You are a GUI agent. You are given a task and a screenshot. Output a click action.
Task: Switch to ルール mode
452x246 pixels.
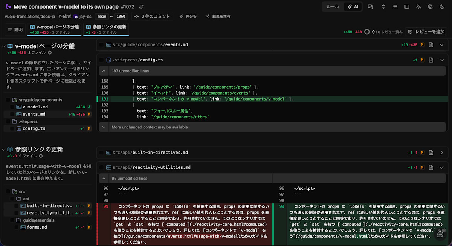pos(333,7)
